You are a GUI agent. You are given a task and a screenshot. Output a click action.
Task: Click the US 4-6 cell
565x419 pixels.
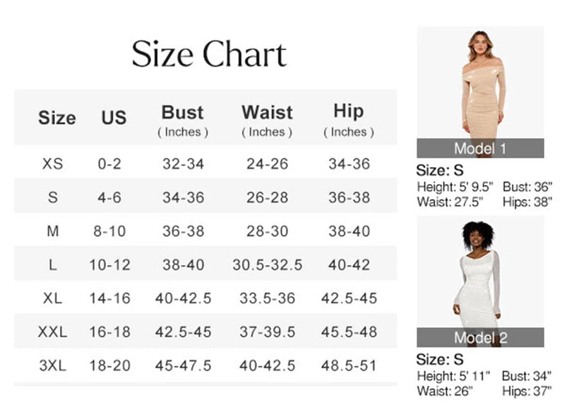click(x=109, y=198)
